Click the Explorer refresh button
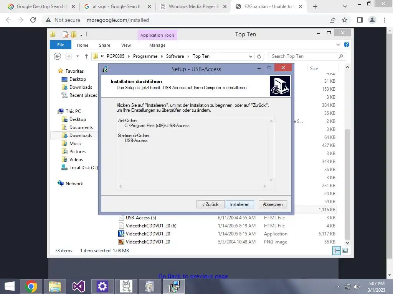 (x=259, y=57)
